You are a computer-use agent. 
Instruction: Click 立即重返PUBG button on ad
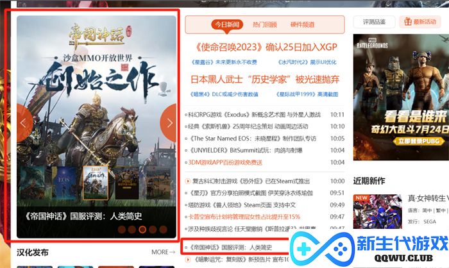[419, 141]
